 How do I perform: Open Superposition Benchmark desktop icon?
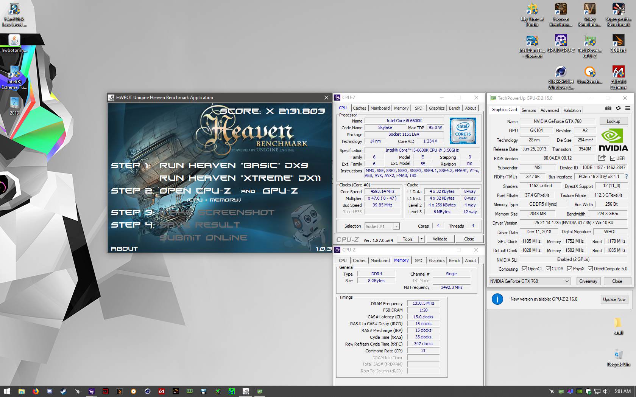click(618, 15)
